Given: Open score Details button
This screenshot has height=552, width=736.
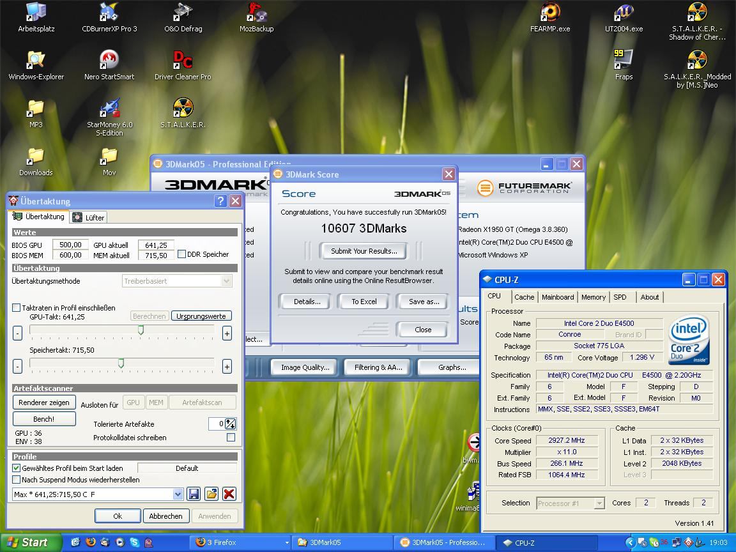Looking at the screenshot, I should pos(307,302).
